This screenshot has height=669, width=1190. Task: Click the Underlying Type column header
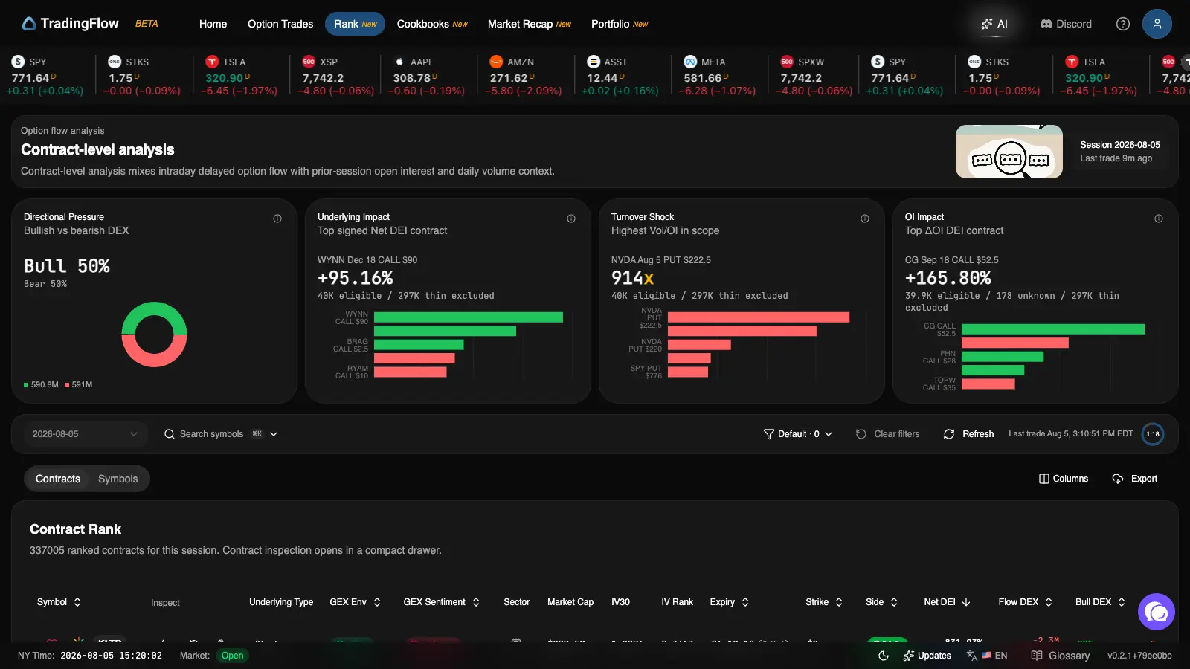click(x=281, y=602)
